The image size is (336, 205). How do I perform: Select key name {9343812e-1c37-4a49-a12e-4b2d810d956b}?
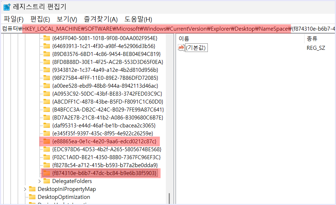point(105,70)
